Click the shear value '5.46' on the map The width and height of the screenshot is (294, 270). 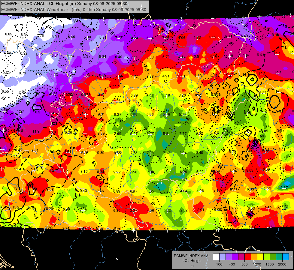(x=166, y=115)
